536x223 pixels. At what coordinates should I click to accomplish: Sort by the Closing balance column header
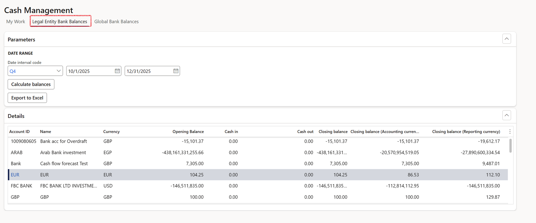pyautogui.click(x=333, y=131)
